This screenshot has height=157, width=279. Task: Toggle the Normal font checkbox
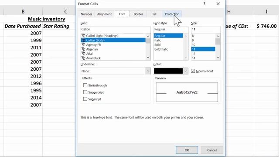tap(193, 71)
